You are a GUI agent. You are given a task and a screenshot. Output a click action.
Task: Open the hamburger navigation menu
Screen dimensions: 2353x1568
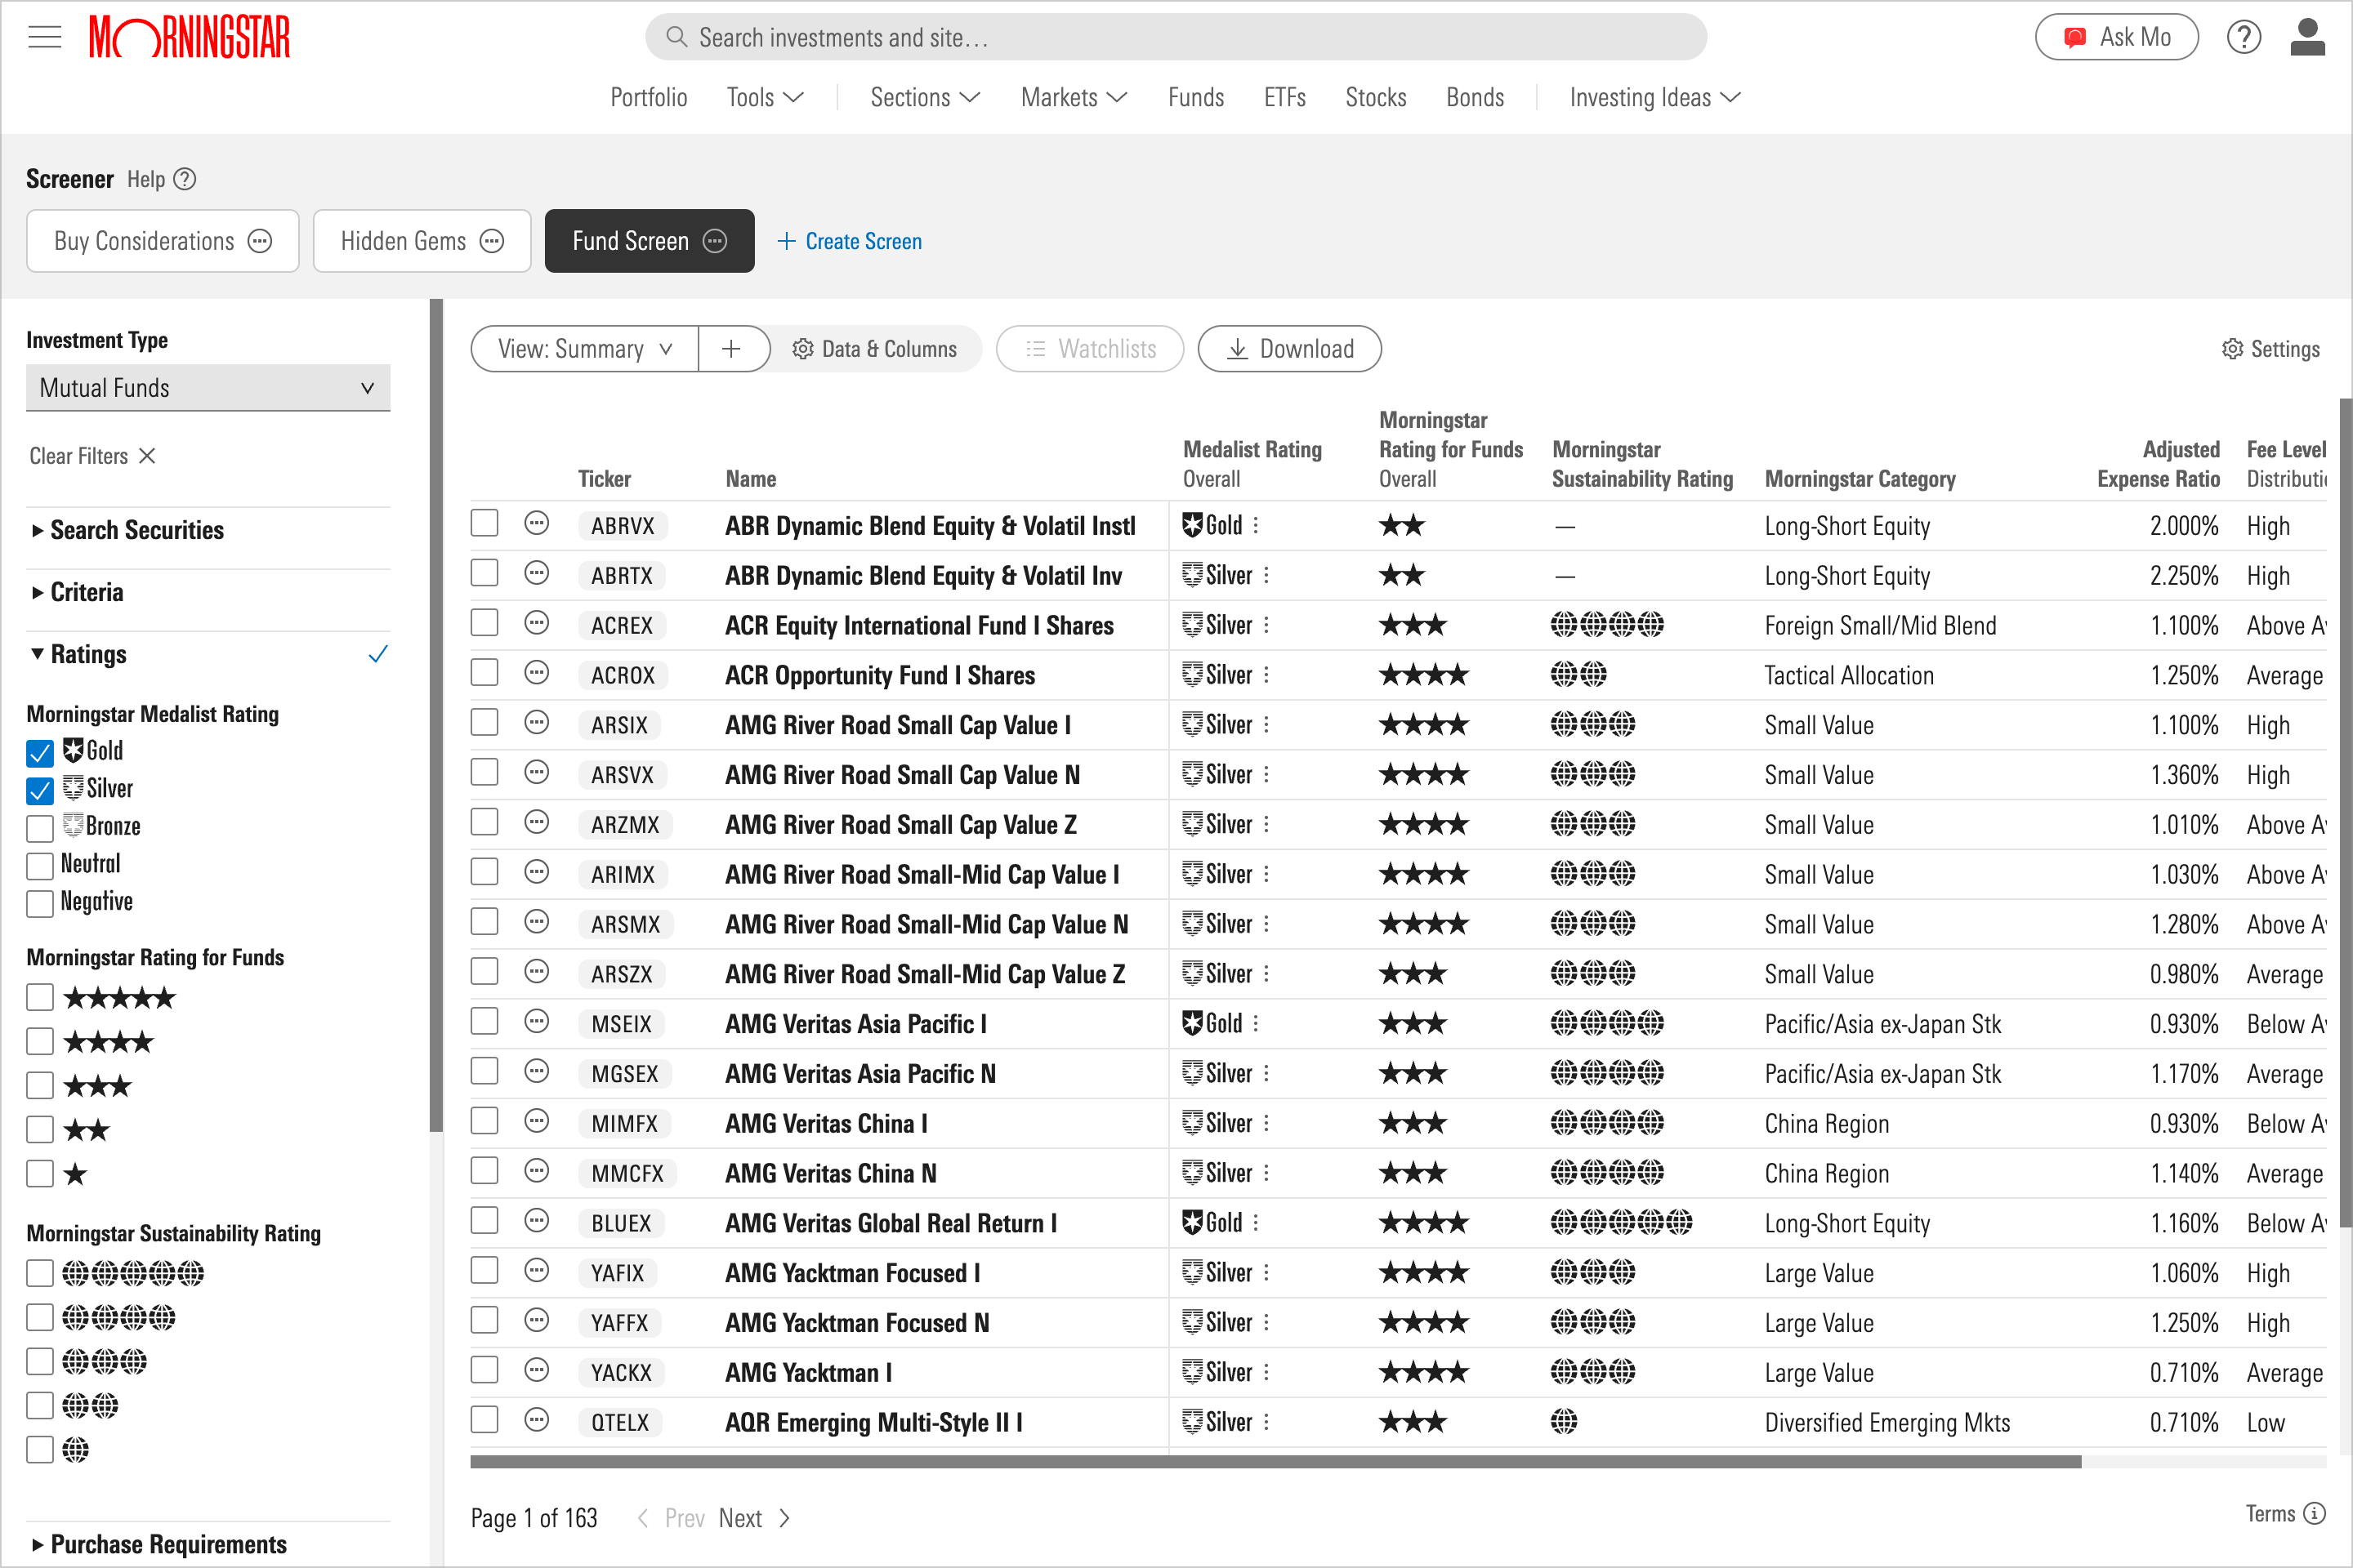coord(44,38)
